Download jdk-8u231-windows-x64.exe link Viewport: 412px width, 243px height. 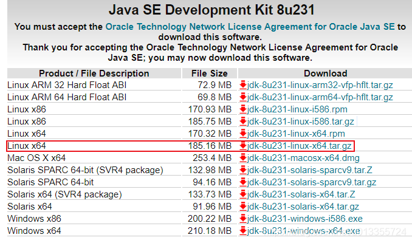point(303,231)
